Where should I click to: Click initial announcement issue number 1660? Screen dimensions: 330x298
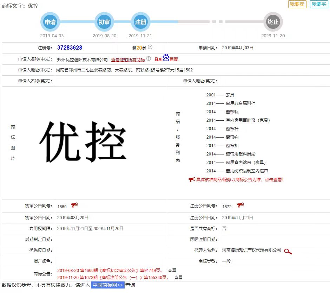62,207
